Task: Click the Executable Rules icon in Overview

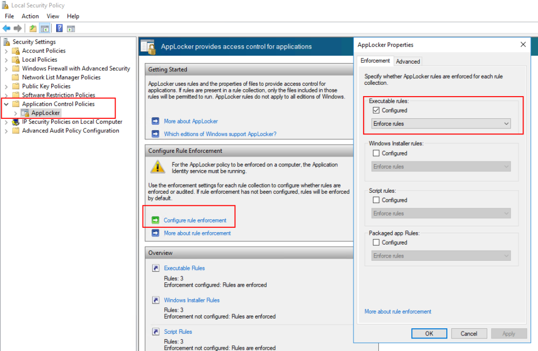Action: [x=156, y=268]
